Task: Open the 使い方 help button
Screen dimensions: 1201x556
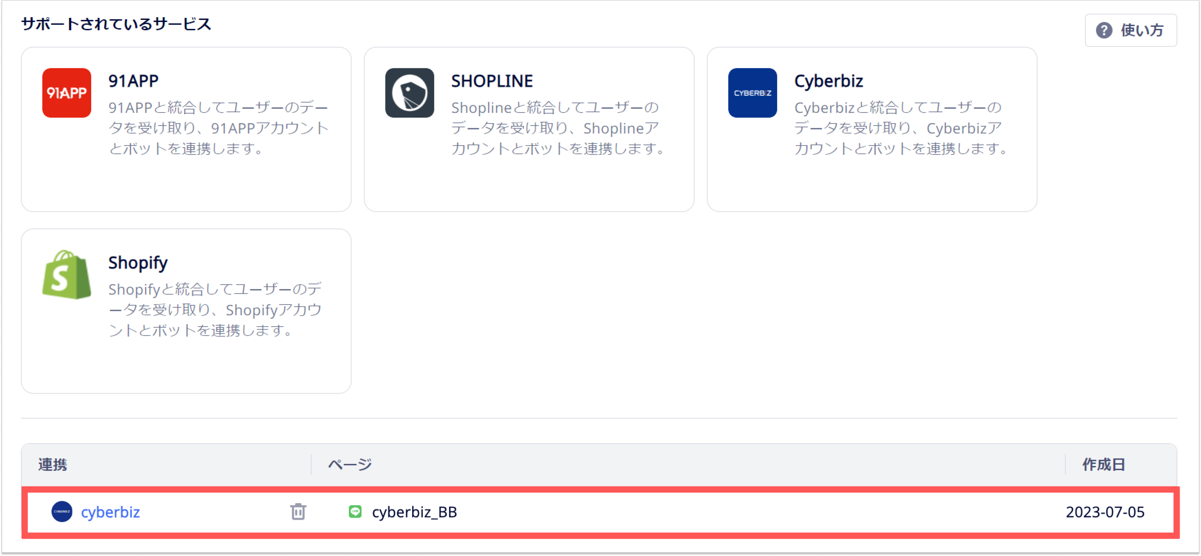Action: point(1130,30)
